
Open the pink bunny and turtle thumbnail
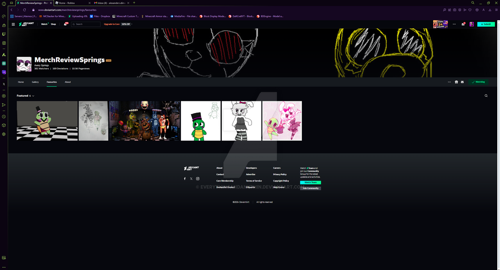[282, 121]
